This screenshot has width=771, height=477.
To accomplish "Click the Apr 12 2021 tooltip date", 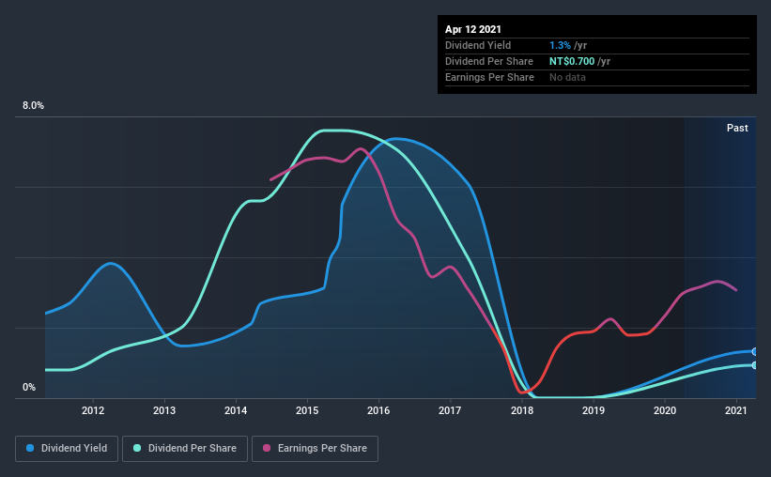I will [473, 29].
